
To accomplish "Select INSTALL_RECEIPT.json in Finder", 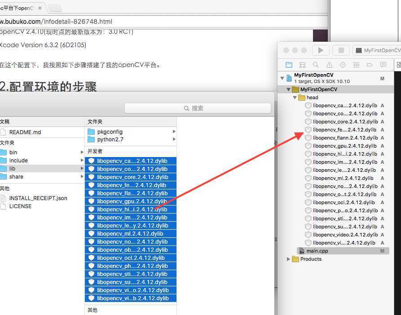I will click(x=38, y=198).
